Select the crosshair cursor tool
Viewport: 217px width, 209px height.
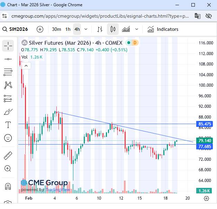click(x=8, y=46)
